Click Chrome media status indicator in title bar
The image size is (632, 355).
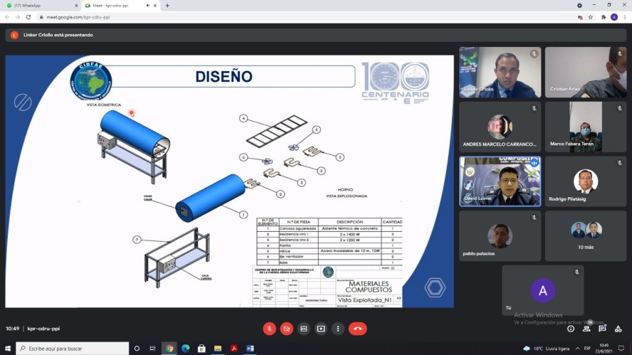579,6
